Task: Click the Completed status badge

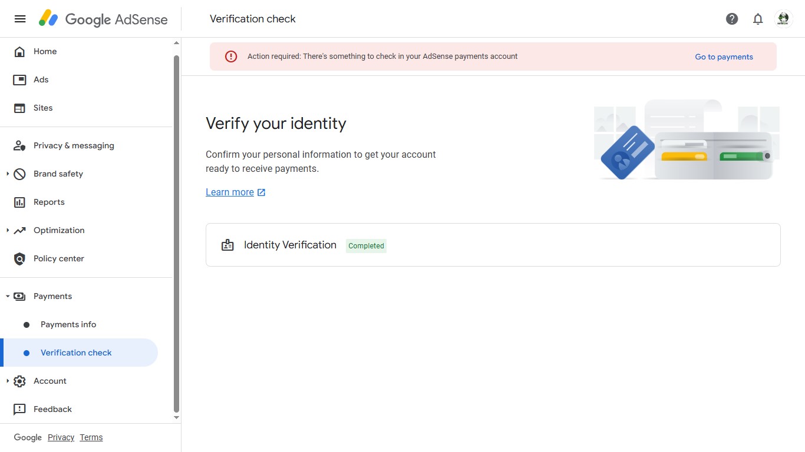Action: 366,246
